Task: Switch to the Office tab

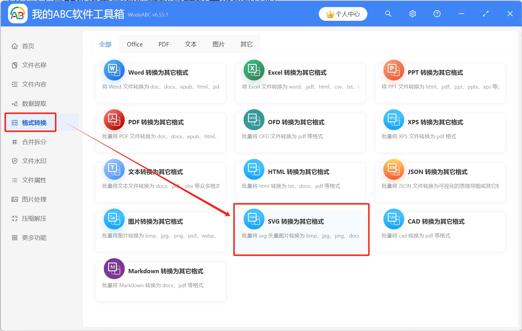Action: pos(135,44)
